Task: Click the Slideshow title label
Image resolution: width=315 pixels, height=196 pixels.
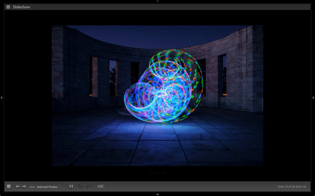Action: [x=22, y=7]
